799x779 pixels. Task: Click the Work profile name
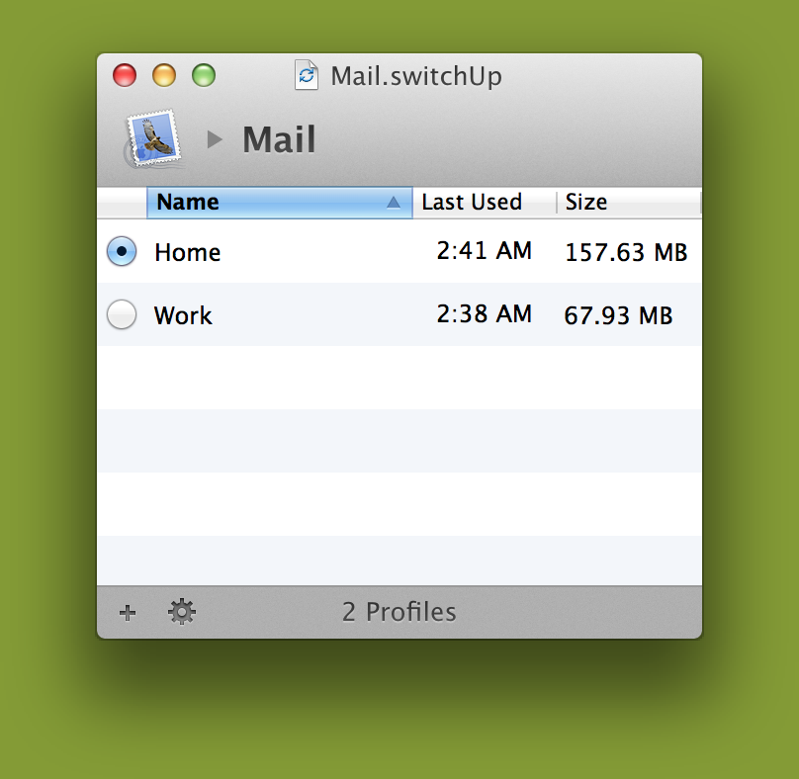click(x=183, y=316)
